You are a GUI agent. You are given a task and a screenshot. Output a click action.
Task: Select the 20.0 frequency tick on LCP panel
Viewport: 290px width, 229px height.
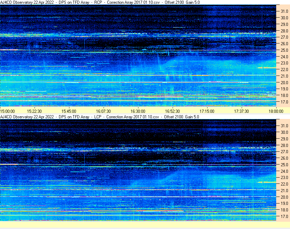click(x=284, y=197)
